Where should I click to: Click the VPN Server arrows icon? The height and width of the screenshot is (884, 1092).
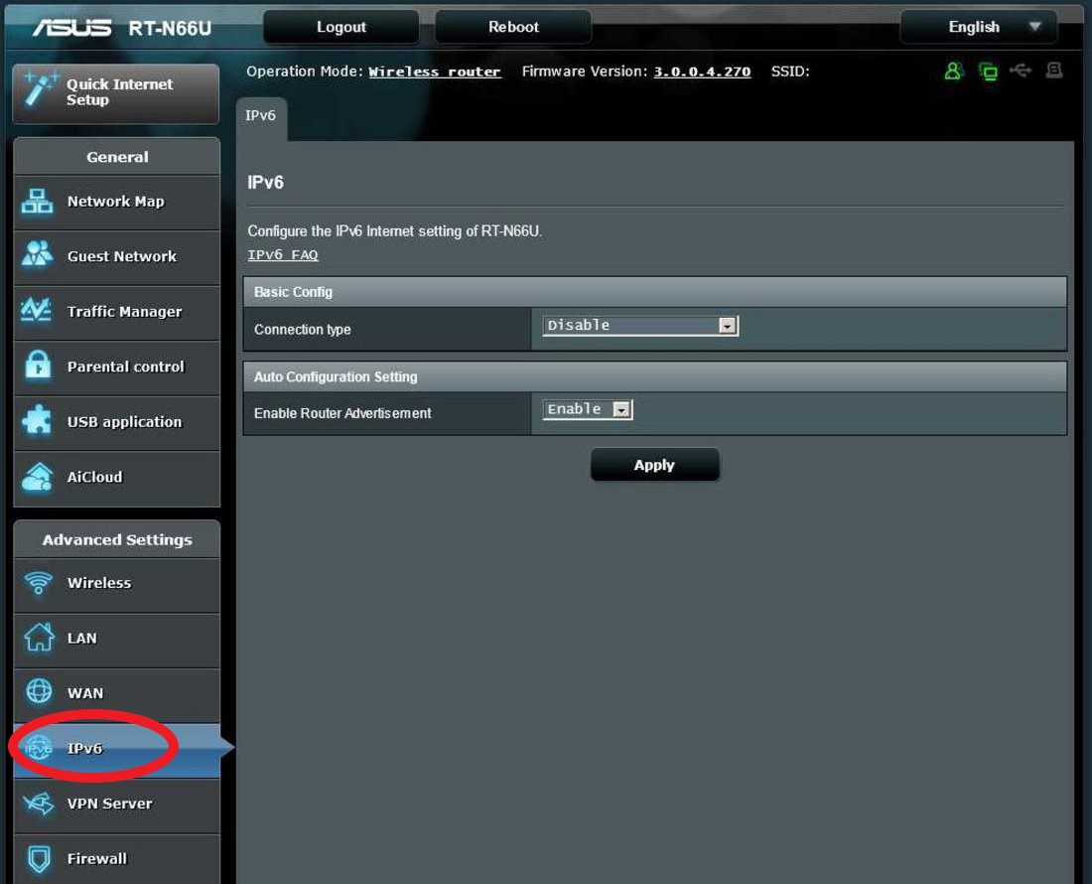[x=39, y=804]
